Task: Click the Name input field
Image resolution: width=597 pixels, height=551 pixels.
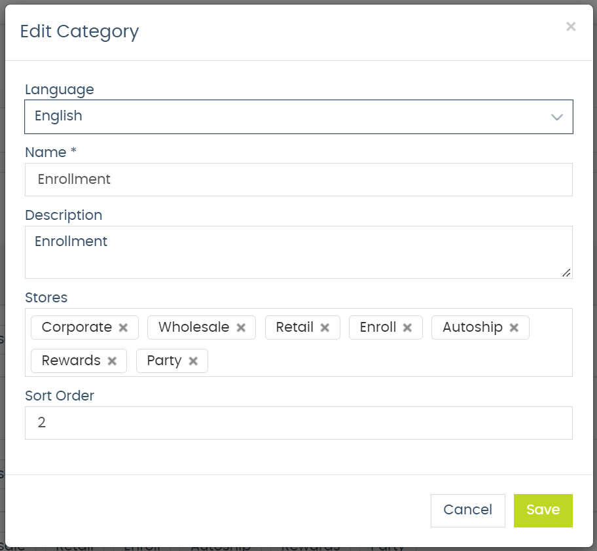Action: [298, 179]
